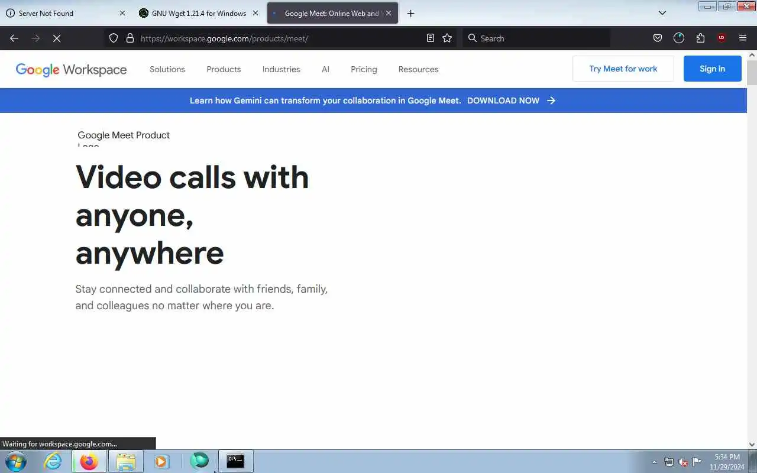Click the URL address bar
Viewport: 757px width, 473px height.
(x=281, y=38)
